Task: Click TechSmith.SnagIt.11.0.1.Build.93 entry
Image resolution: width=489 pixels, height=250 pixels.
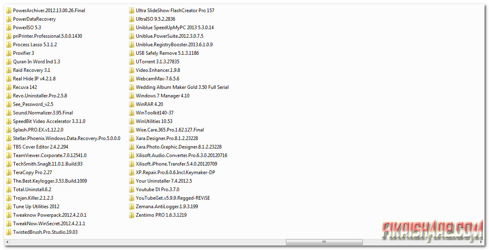Action: [48, 164]
